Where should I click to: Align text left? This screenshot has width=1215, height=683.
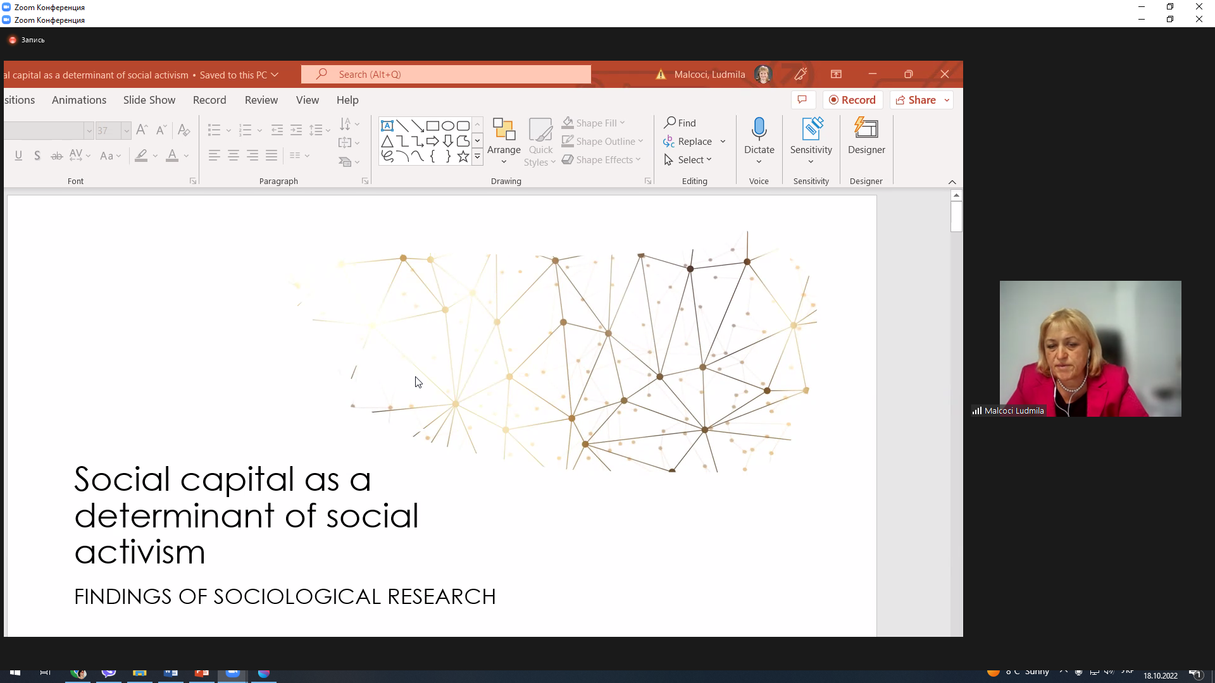coord(215,156)
